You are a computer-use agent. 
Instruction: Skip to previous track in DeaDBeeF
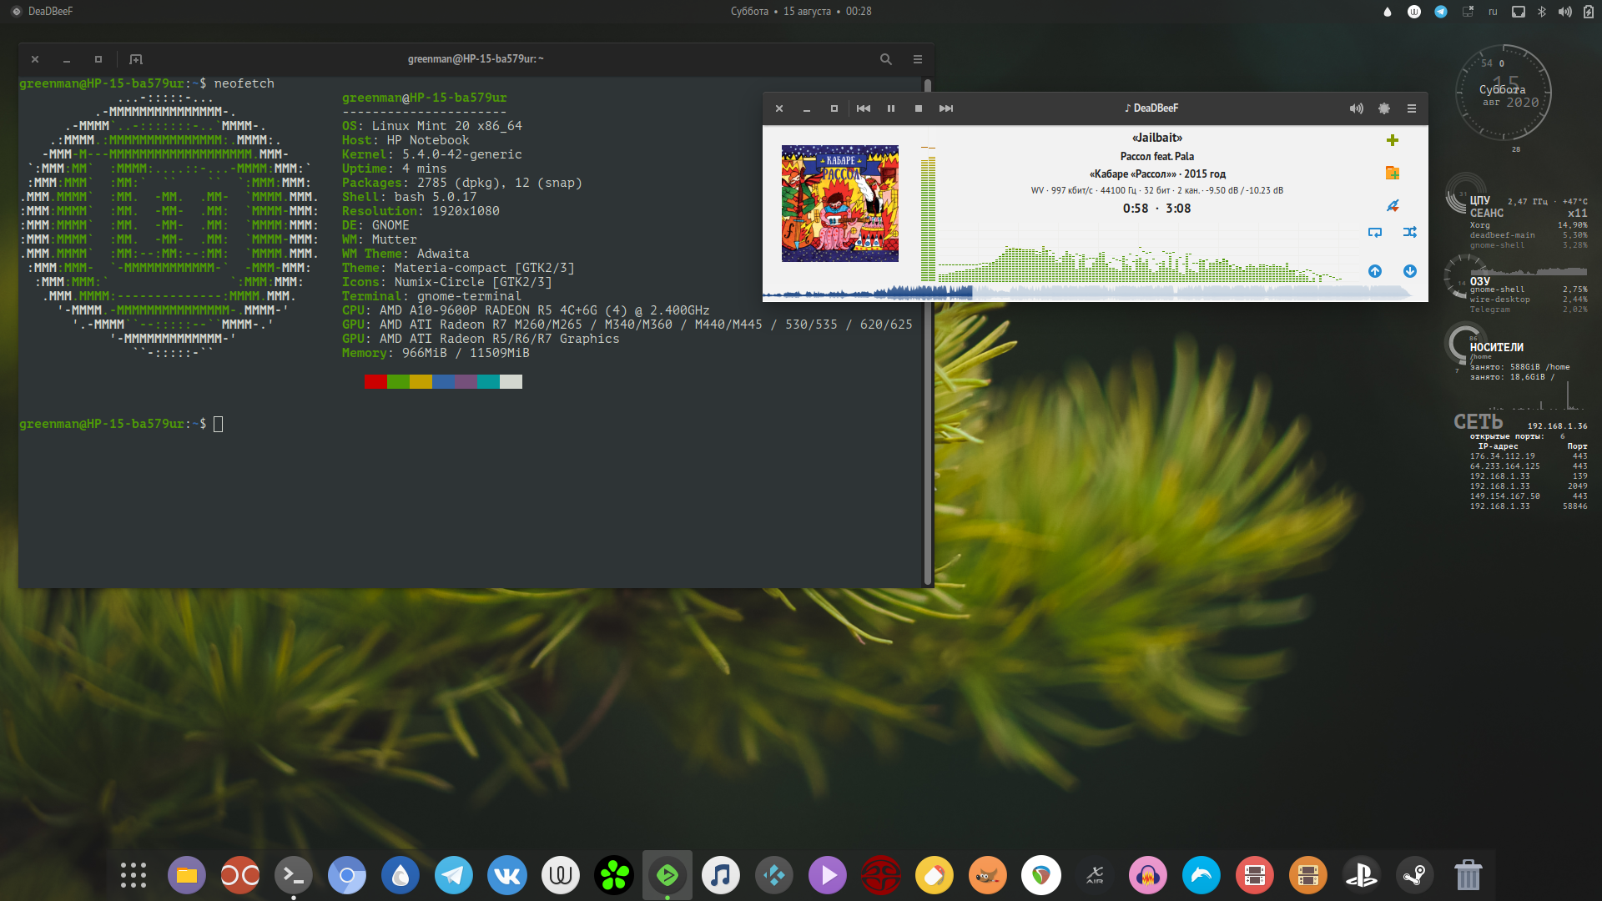pyautogui.click(x=864, y=108)
